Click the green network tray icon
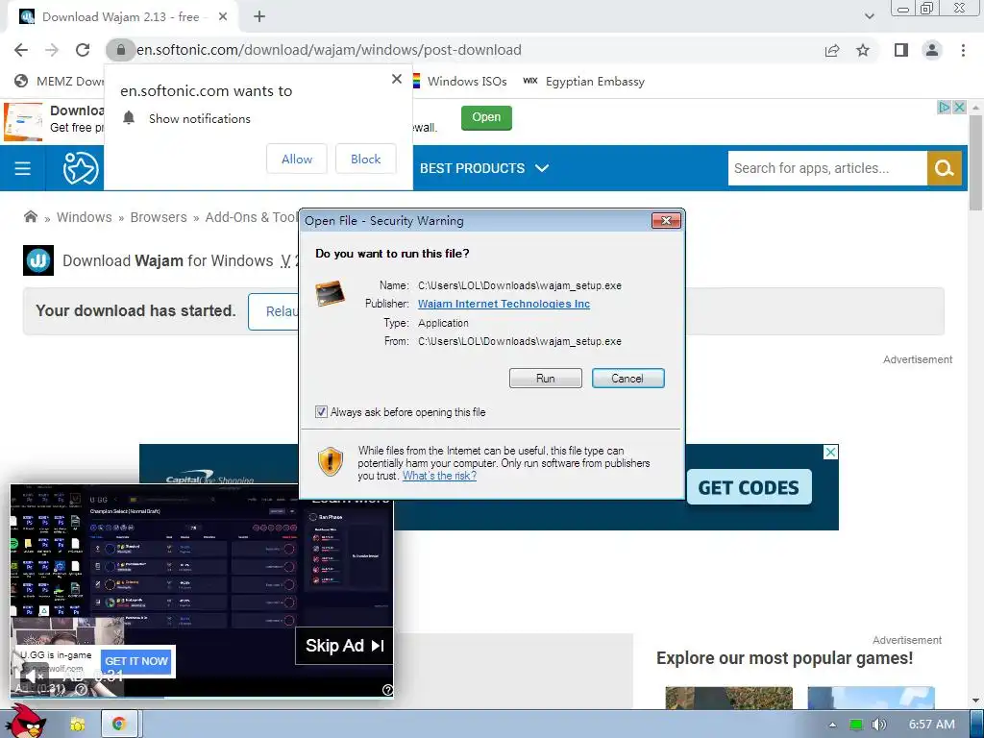The width and height of the screenshot is (984, 738). [x=856, y=725]
